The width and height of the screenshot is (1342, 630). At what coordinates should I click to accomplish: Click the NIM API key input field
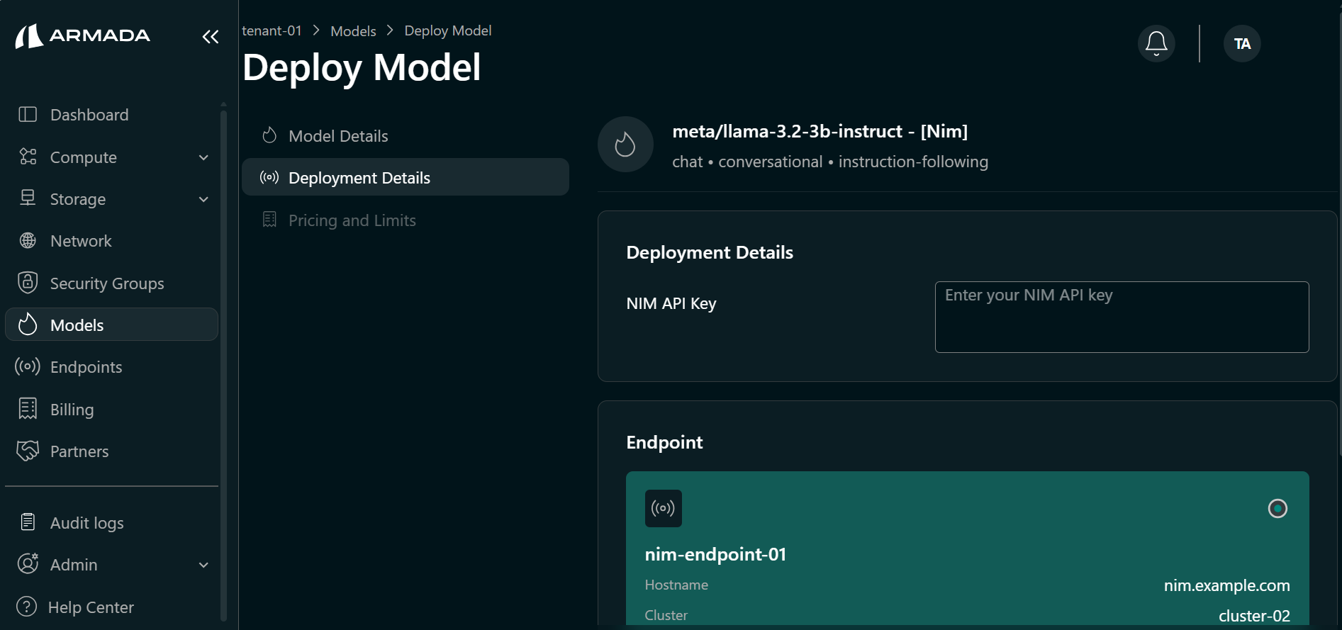(1122, 317)
